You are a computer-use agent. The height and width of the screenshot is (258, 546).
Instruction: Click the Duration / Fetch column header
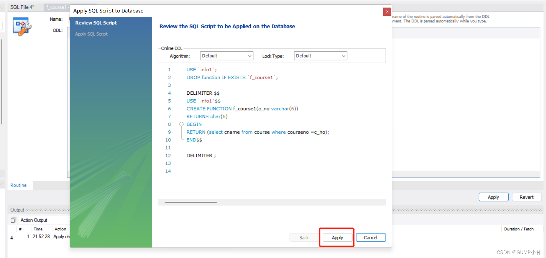pyautogui.click(x=519, y=229)
